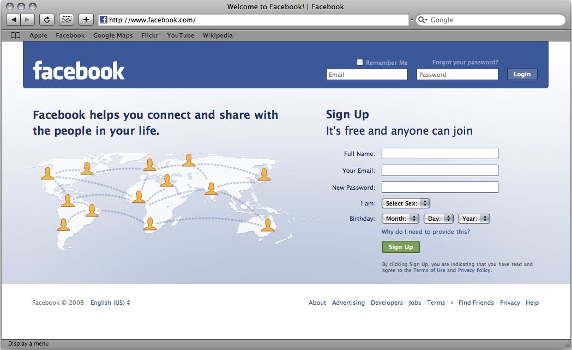
Task: Open the birthday Month dropdown
Action: point(400,219)
